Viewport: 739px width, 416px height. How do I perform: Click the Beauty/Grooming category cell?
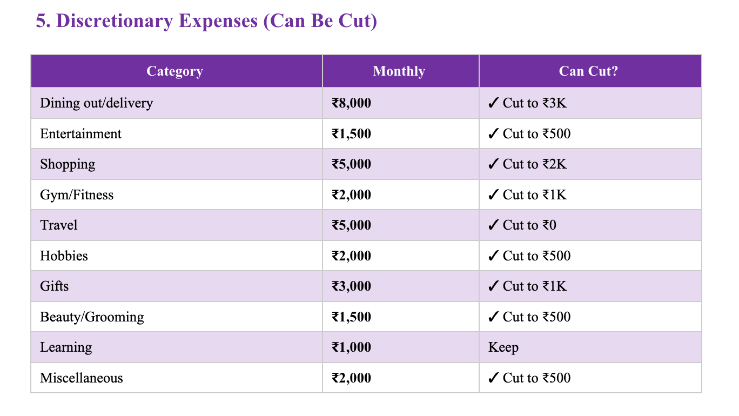(92, 317)
